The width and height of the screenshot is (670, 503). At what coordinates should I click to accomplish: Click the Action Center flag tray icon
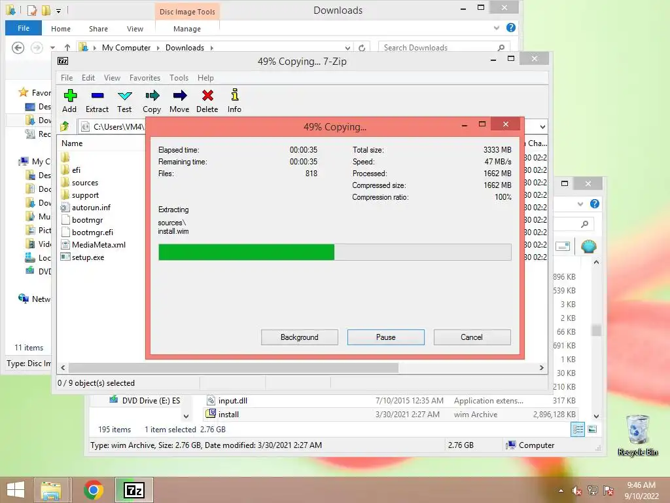tap(608, 491)
